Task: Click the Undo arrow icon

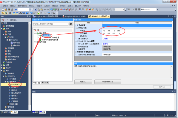Action: [44, 9]
